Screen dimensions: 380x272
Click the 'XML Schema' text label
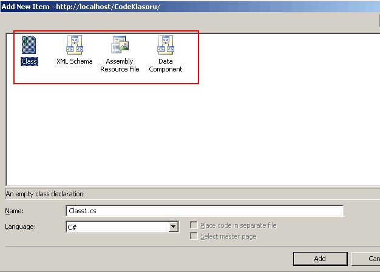coord(74,61)
